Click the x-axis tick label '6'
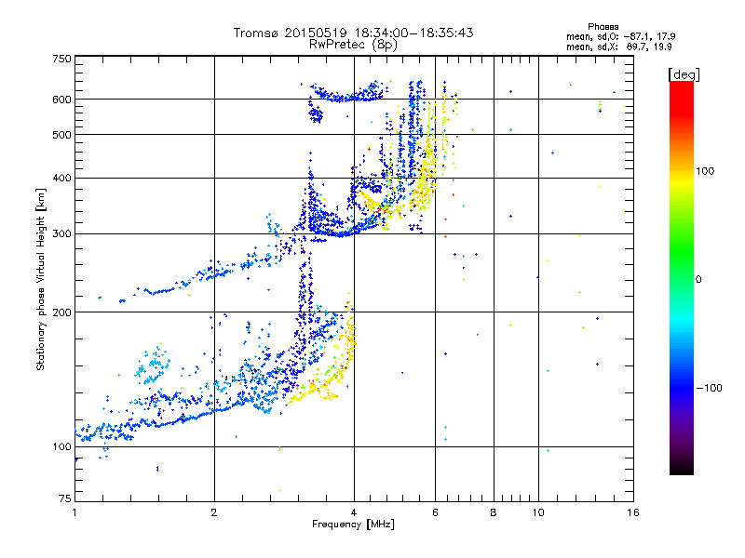The image size is (745, 558). pyautogui.click(x=435, y=512)
